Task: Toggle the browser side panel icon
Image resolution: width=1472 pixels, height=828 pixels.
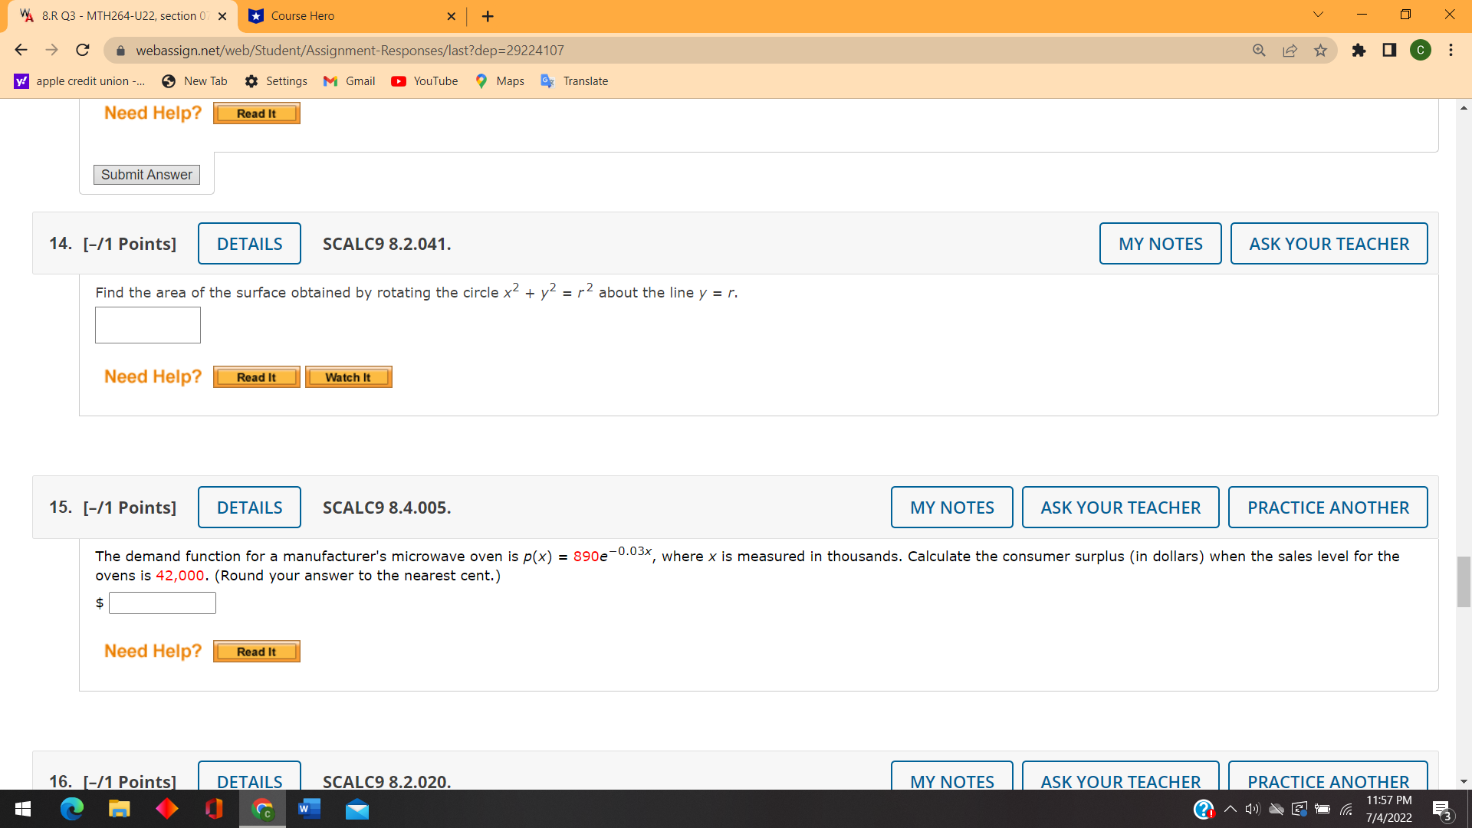Action: pos(1389,51)
